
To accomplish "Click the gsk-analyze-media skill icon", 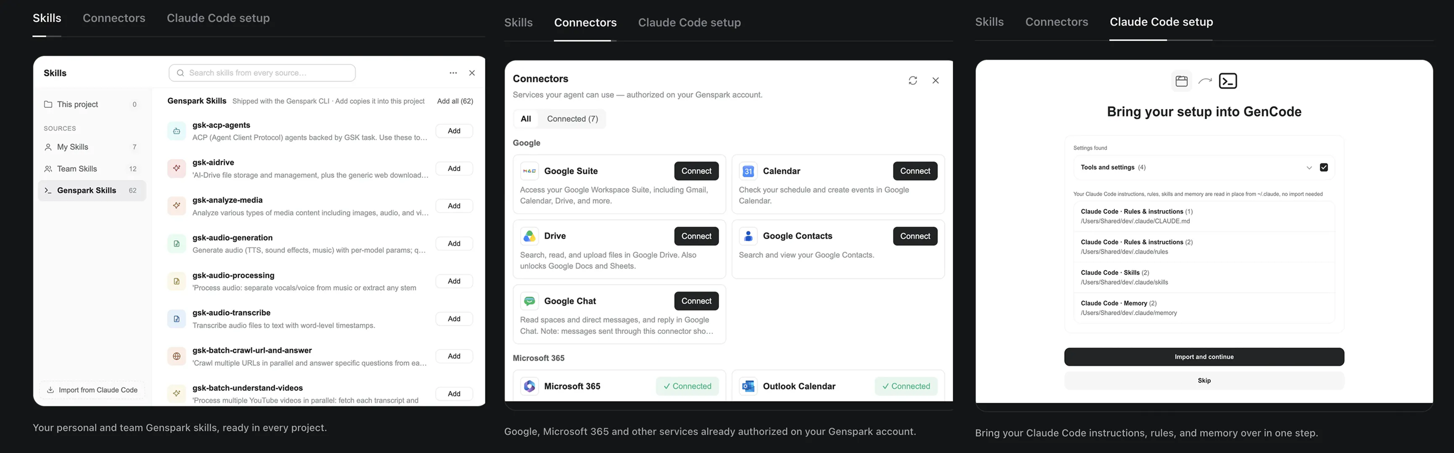I will click(177, 206).
